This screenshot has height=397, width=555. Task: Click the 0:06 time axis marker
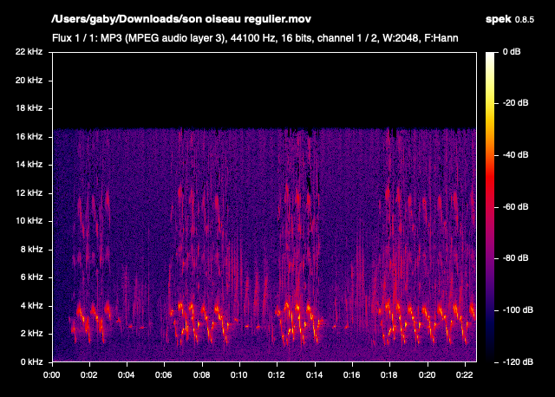click(165, 375)
